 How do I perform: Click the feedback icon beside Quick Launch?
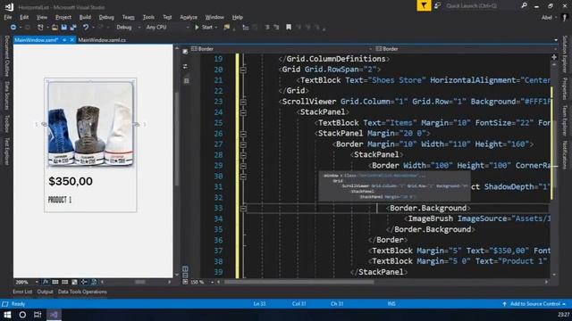437,5
